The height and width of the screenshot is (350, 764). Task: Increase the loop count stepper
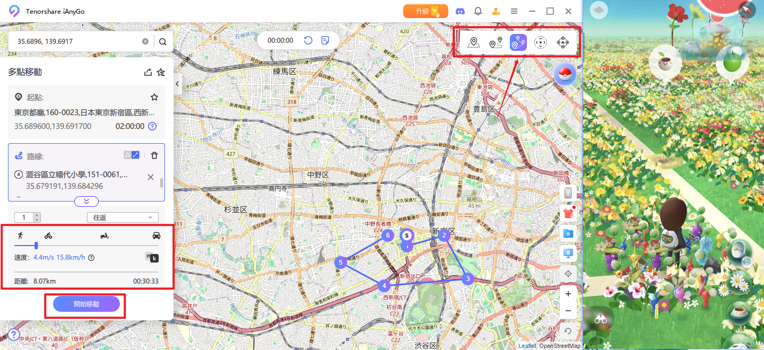[37, 215]
